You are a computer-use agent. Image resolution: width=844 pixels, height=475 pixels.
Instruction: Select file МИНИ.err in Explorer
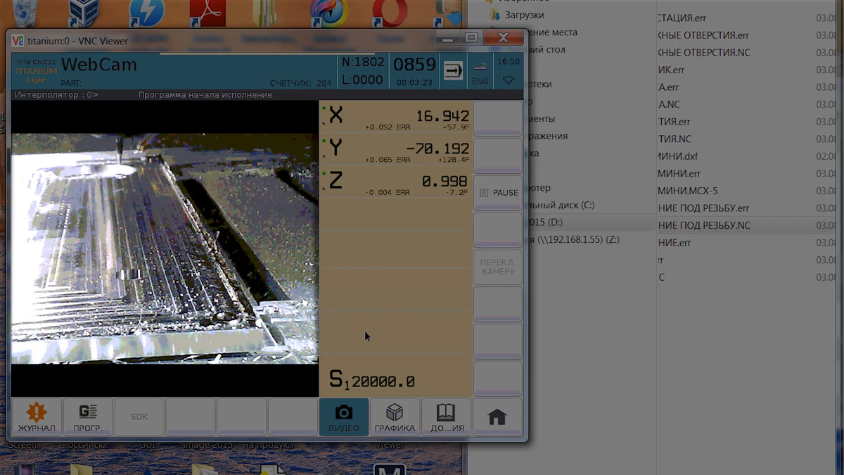pyautogui.click(x=679, y=173)
